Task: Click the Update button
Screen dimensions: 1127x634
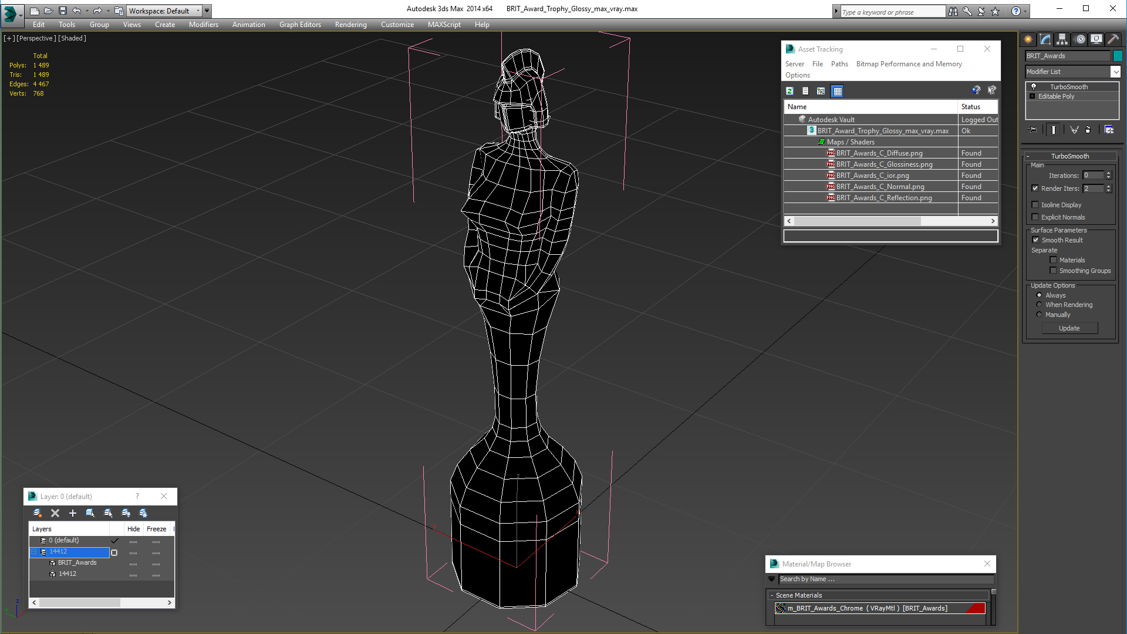Action: (x=1069, y=328)
